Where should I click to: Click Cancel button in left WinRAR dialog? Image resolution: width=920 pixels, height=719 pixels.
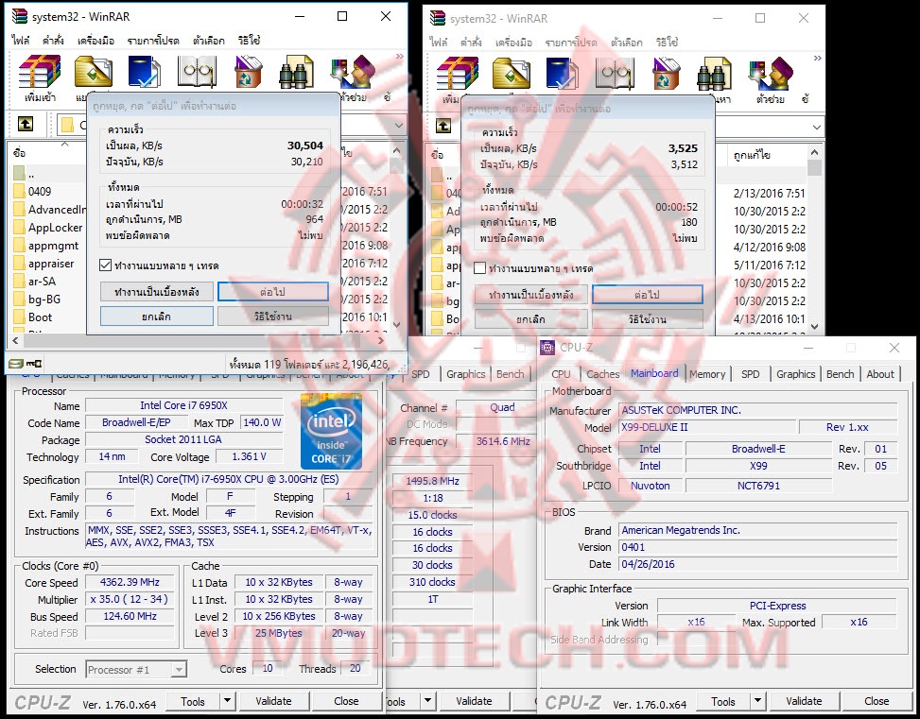pyautogui.click(x=156, y=317)
